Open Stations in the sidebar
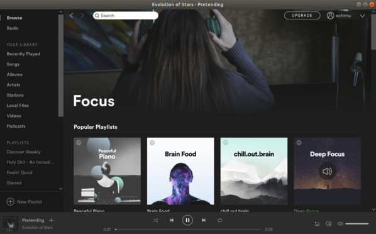 point(15,95)
